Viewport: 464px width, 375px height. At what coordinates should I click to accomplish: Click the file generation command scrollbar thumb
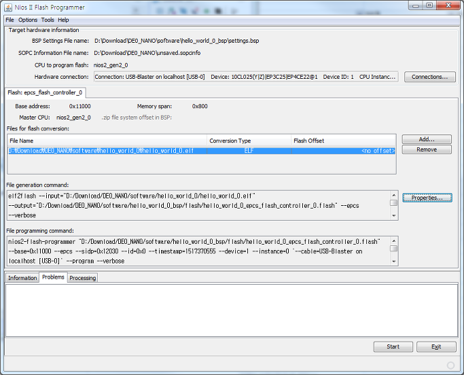[x=393, y=203]
